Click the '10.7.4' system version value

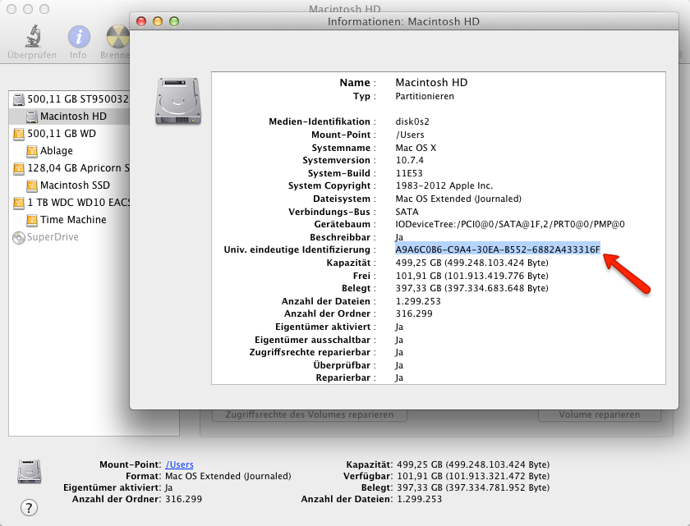(x=410, y=160)
